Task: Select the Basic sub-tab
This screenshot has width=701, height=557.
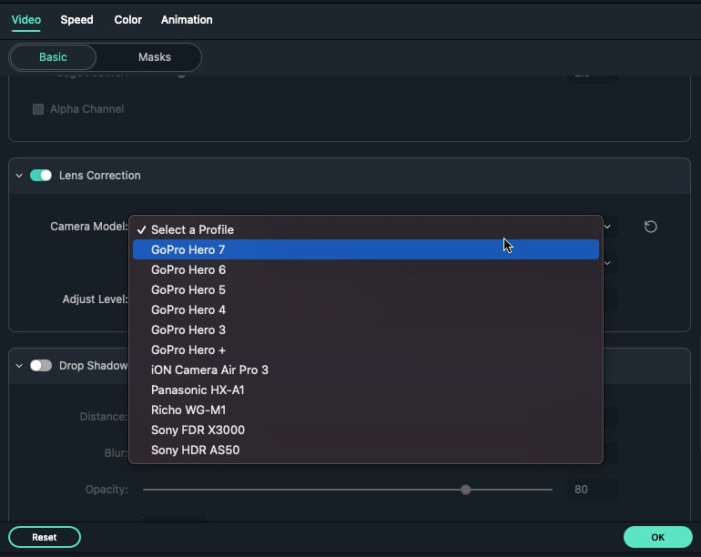Action: pyautogui.click(x=53, y=57)
